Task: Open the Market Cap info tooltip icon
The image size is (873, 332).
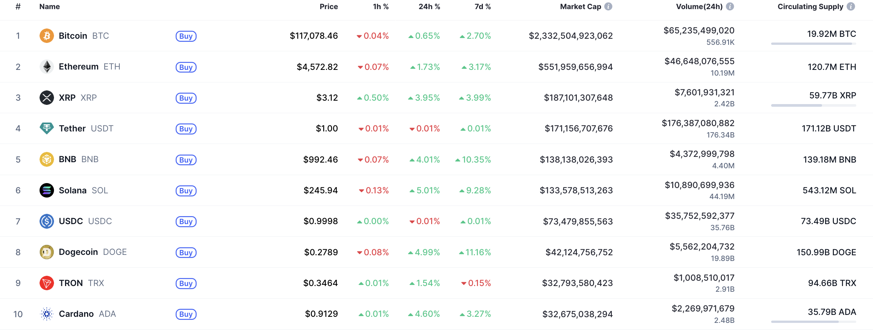Action: tap(608, 6)
